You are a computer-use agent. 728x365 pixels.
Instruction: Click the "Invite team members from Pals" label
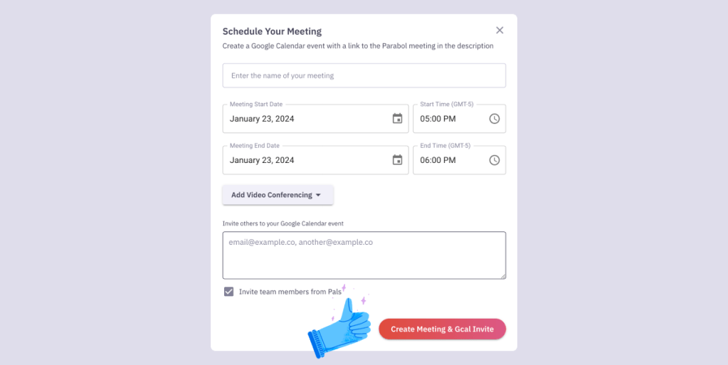pos(290,292)
